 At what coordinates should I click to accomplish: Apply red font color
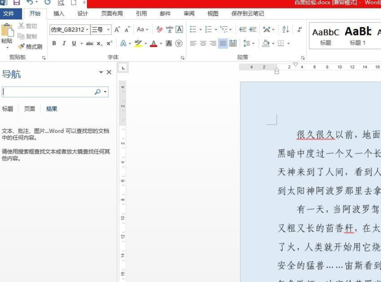[153, 43]
